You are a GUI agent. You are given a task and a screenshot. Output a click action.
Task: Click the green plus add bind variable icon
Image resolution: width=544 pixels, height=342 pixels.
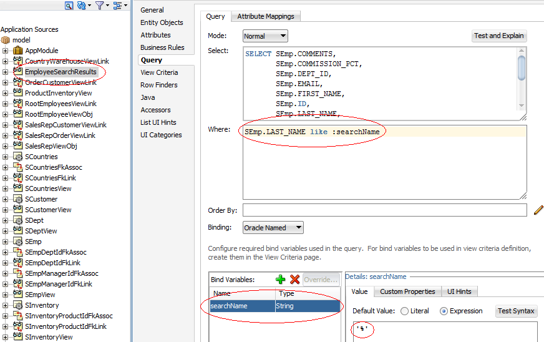(280, 279)
